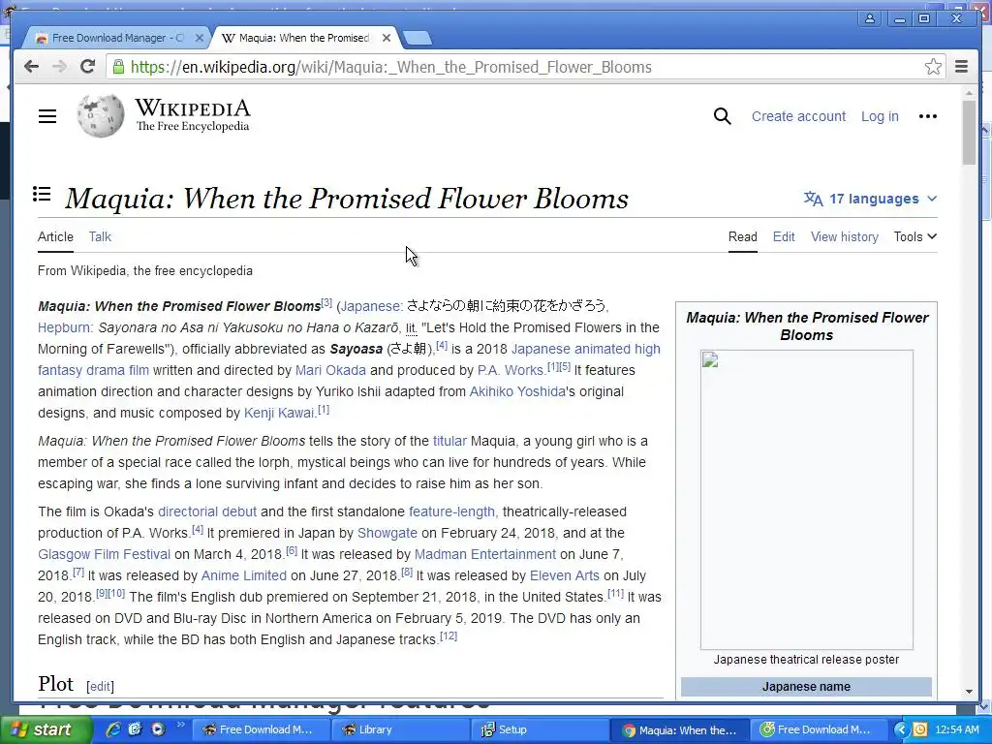Launch Internet Explorer quick launch icon
Image resolution: width=992 pixels, height=744 pixels.
[113, 729]
